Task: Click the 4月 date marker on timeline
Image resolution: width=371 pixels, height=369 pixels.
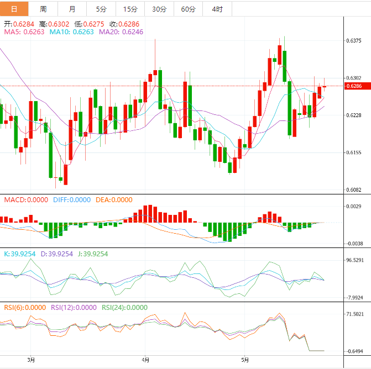Action: (145, 360)
